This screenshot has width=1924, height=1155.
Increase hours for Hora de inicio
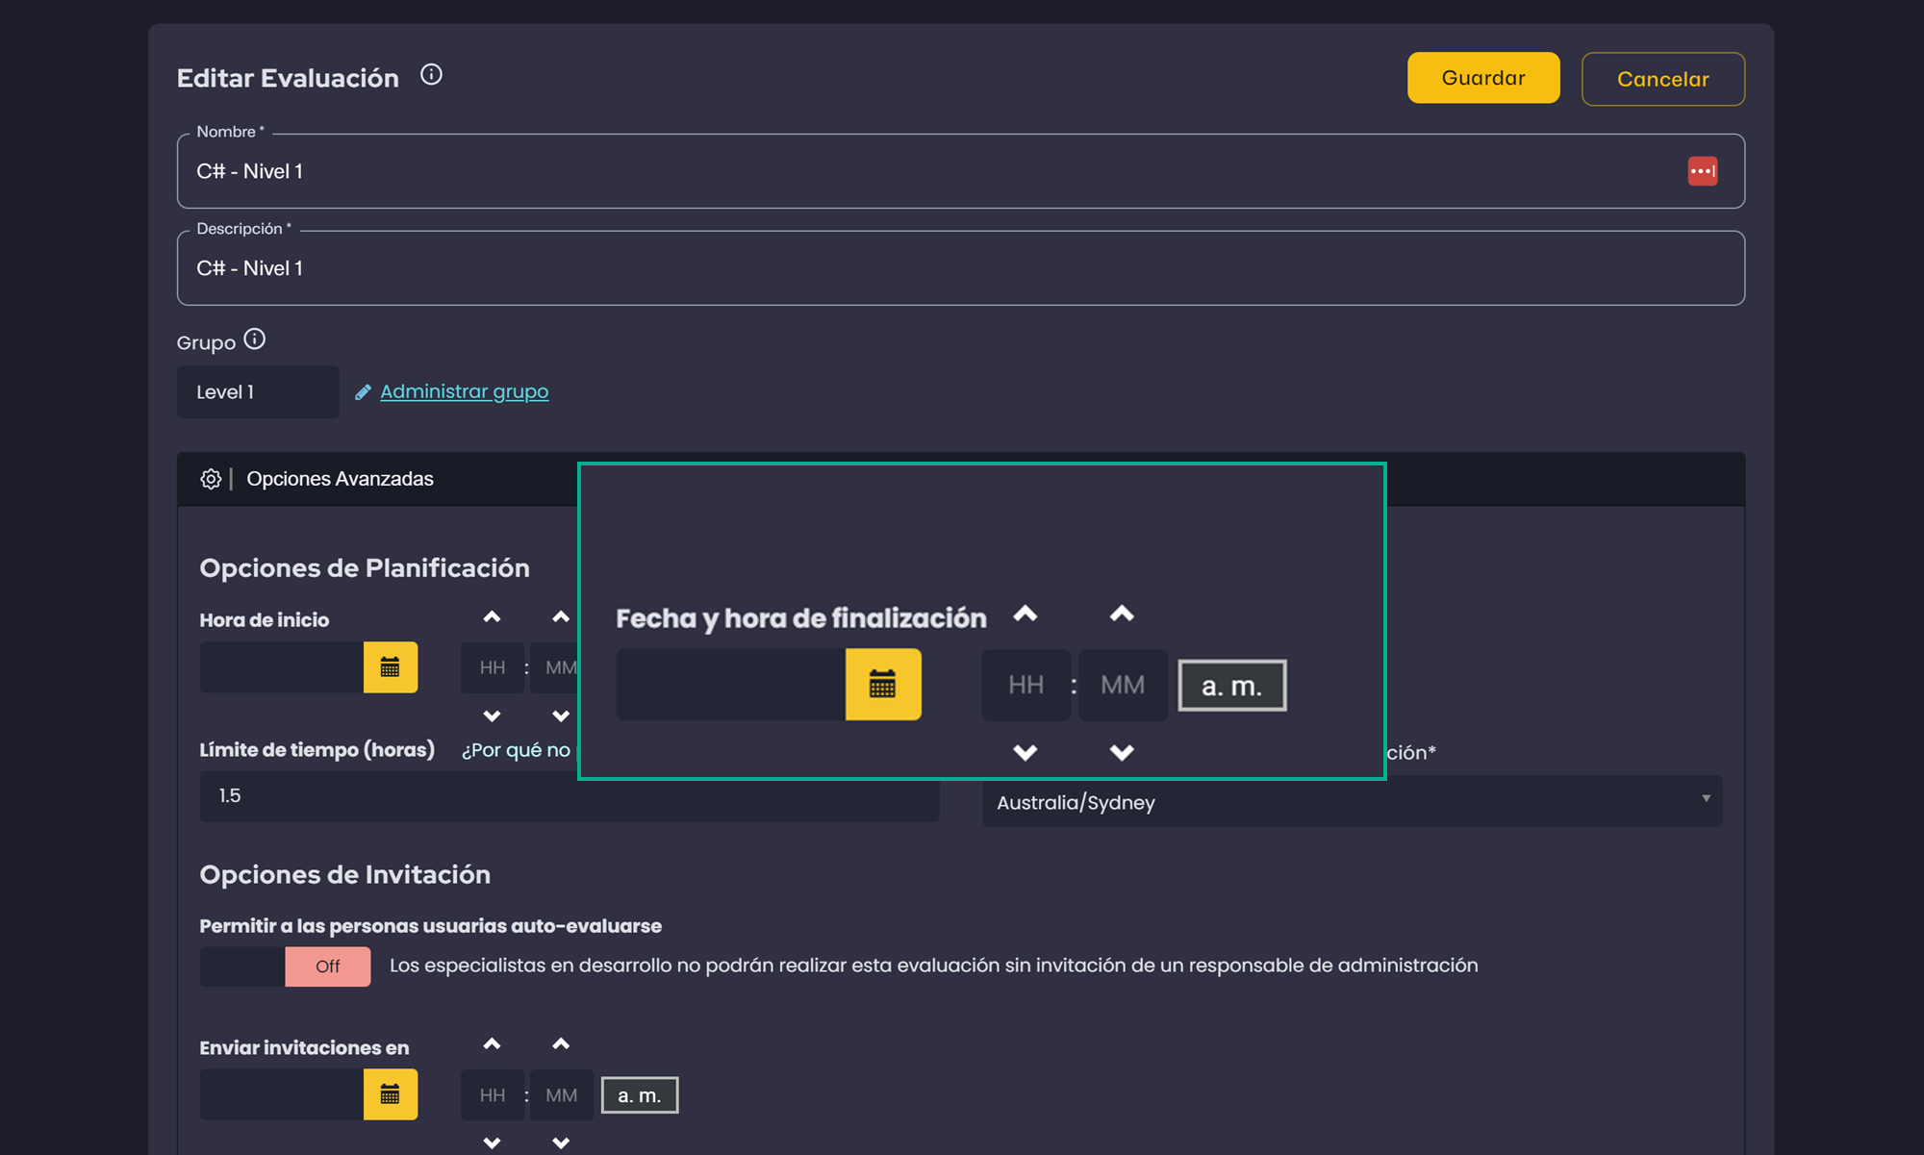[492, 617]
